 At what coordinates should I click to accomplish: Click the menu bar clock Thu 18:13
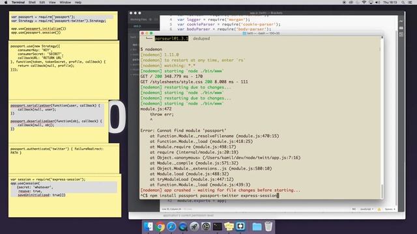[390, 3]
